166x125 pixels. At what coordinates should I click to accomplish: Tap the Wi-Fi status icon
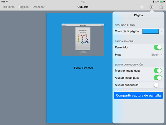(7, 2)
